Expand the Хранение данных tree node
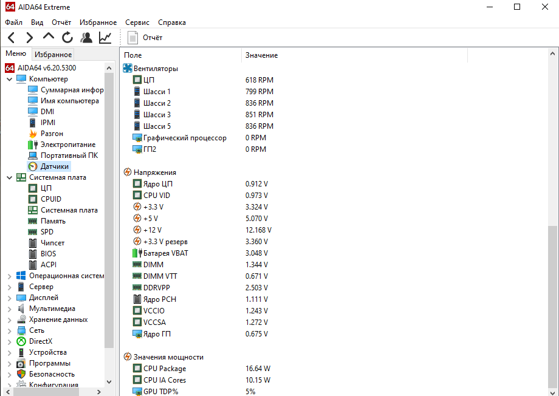The width and height of the screenshot is (559, 396). tap(10, 320)
